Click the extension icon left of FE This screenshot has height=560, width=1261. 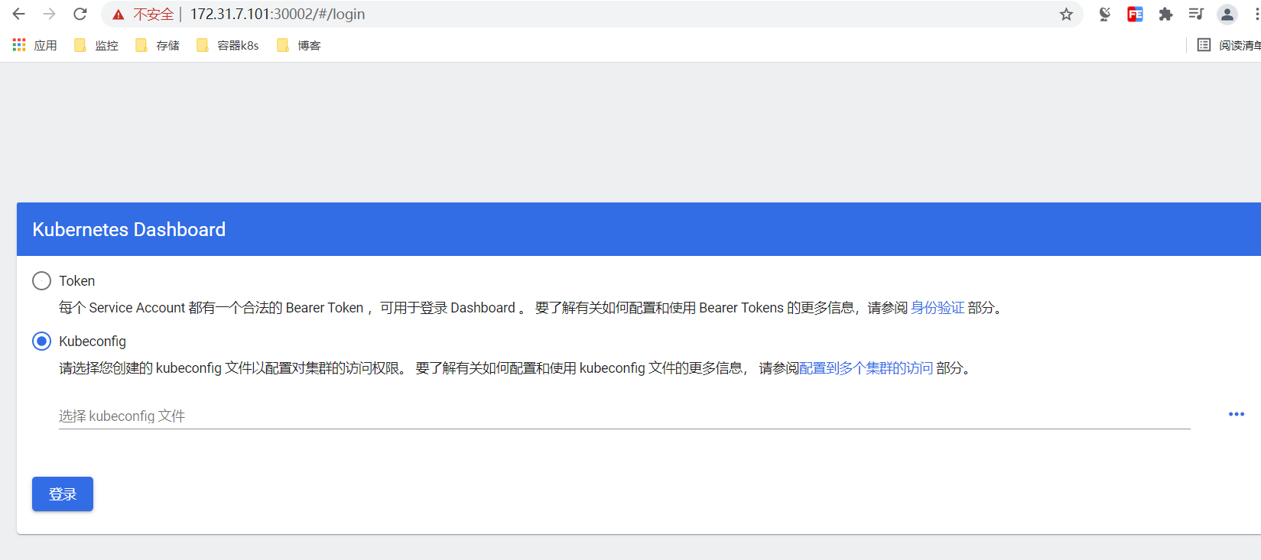1104,15
